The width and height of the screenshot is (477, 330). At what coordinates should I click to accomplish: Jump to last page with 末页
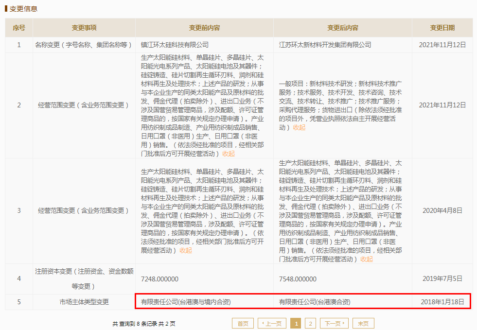(x=363, y=323)
